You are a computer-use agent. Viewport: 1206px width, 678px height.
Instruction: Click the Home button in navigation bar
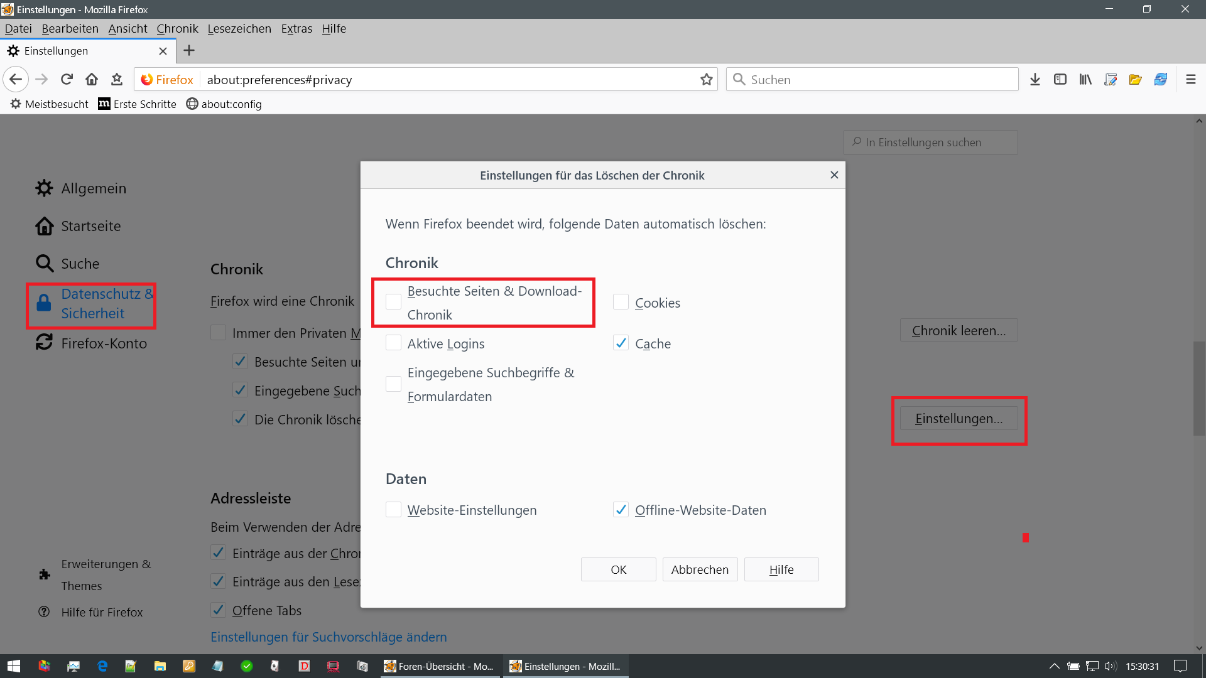point(92,80)
